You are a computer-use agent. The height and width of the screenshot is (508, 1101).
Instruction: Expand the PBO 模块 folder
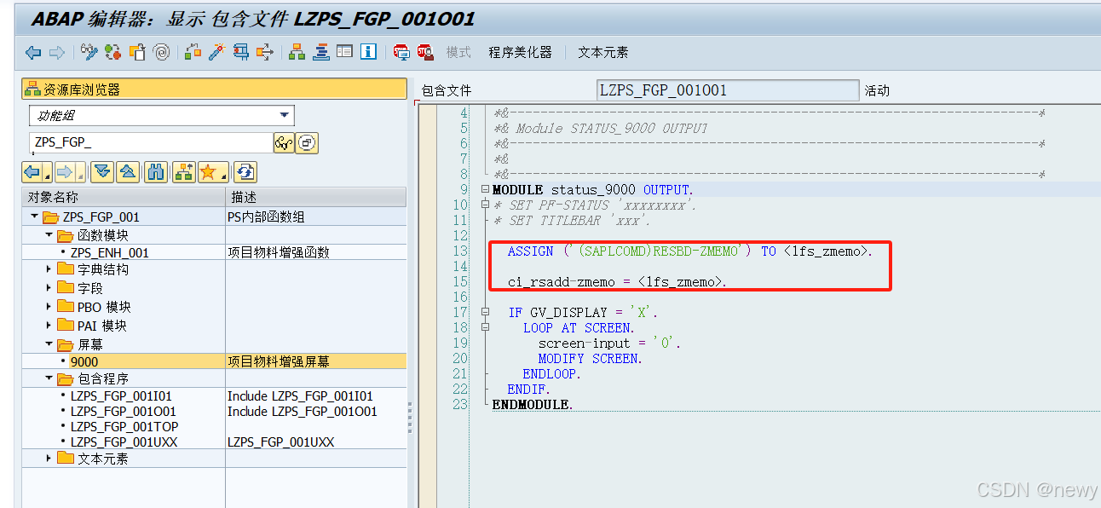click(49, 307)
